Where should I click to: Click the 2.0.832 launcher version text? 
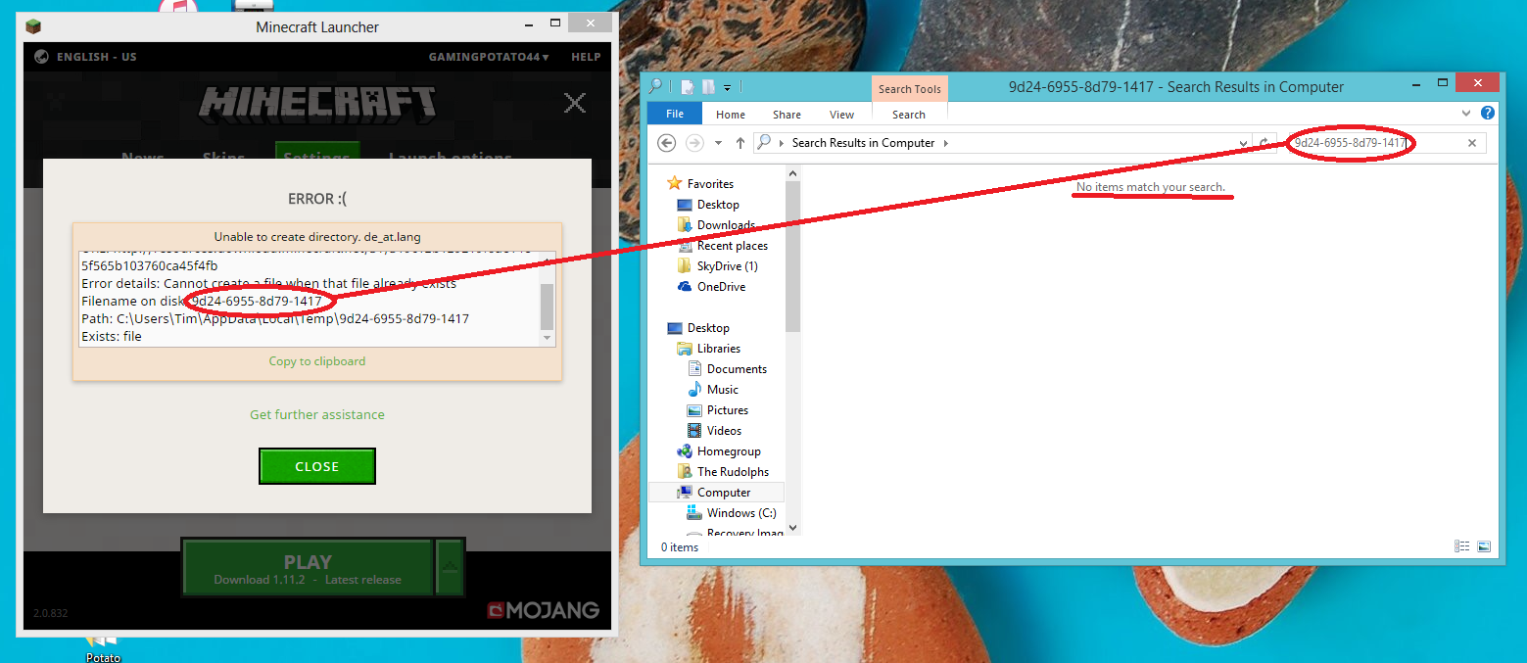coord(51,612)
